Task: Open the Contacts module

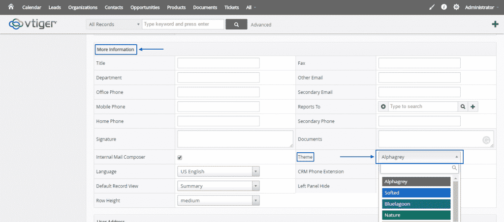Action: point(114,7)
